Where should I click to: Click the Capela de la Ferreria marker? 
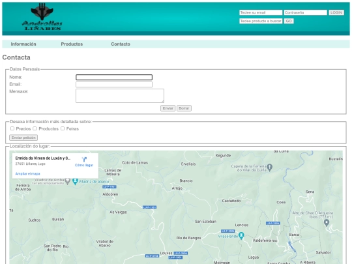coord(270,167)
